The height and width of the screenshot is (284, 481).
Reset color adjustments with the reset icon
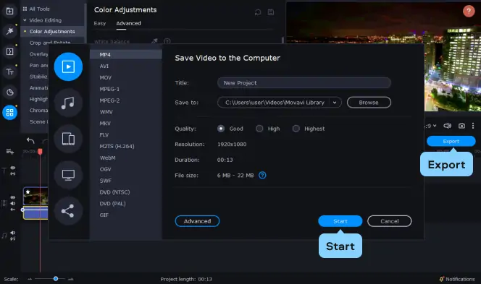(258, 12)
